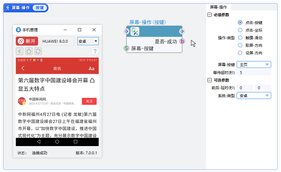Click the node's left flow input port
Screen dimensions: 281x172
(x=126, y=31)
